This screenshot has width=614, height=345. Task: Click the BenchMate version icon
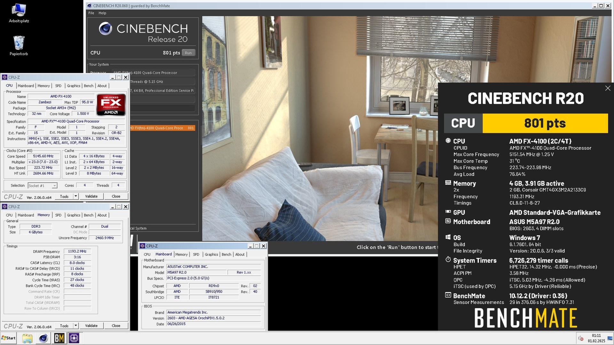448,295
